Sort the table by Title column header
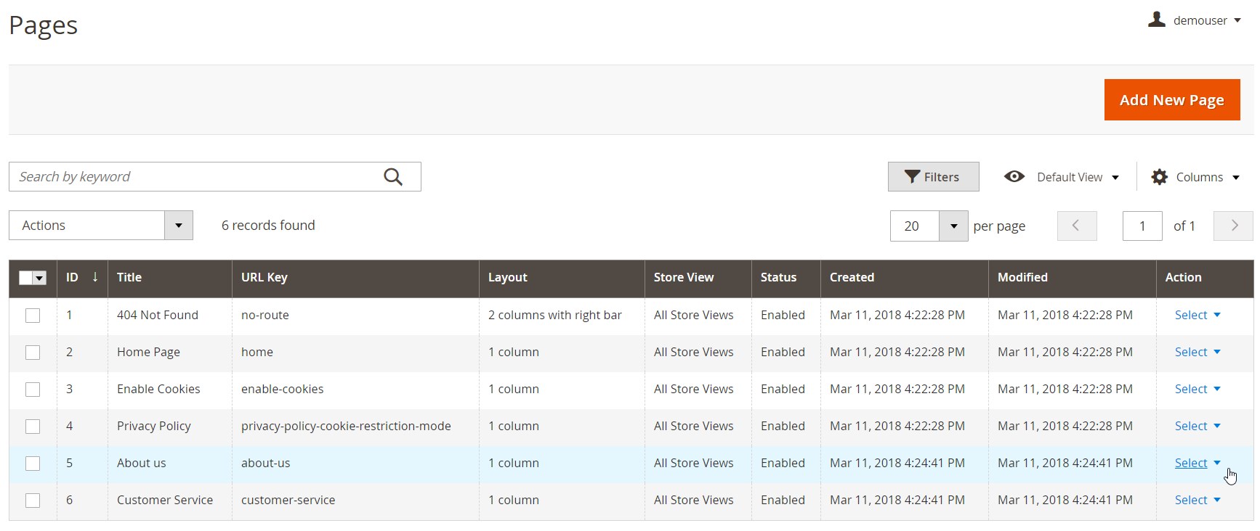 (x=129, y=277)
